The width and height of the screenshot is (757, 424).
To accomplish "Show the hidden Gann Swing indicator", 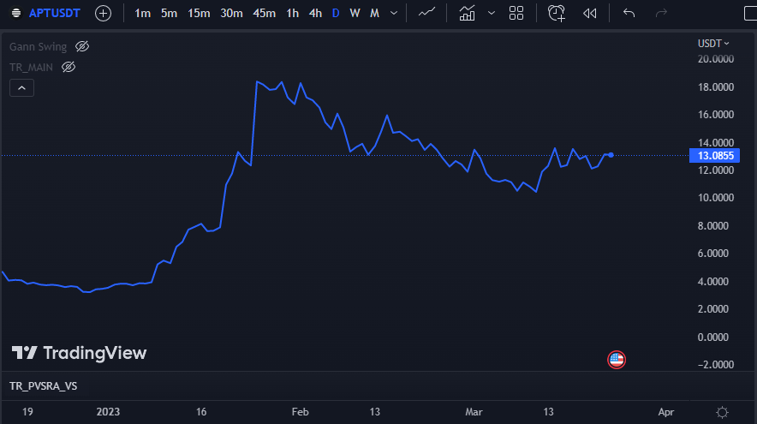I will [82, 46].
